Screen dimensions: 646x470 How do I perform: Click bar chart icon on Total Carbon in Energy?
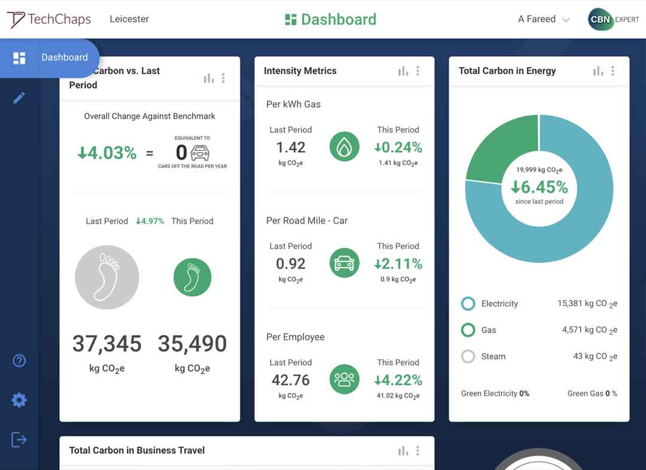pyautogui.click(x=598, y=71)
